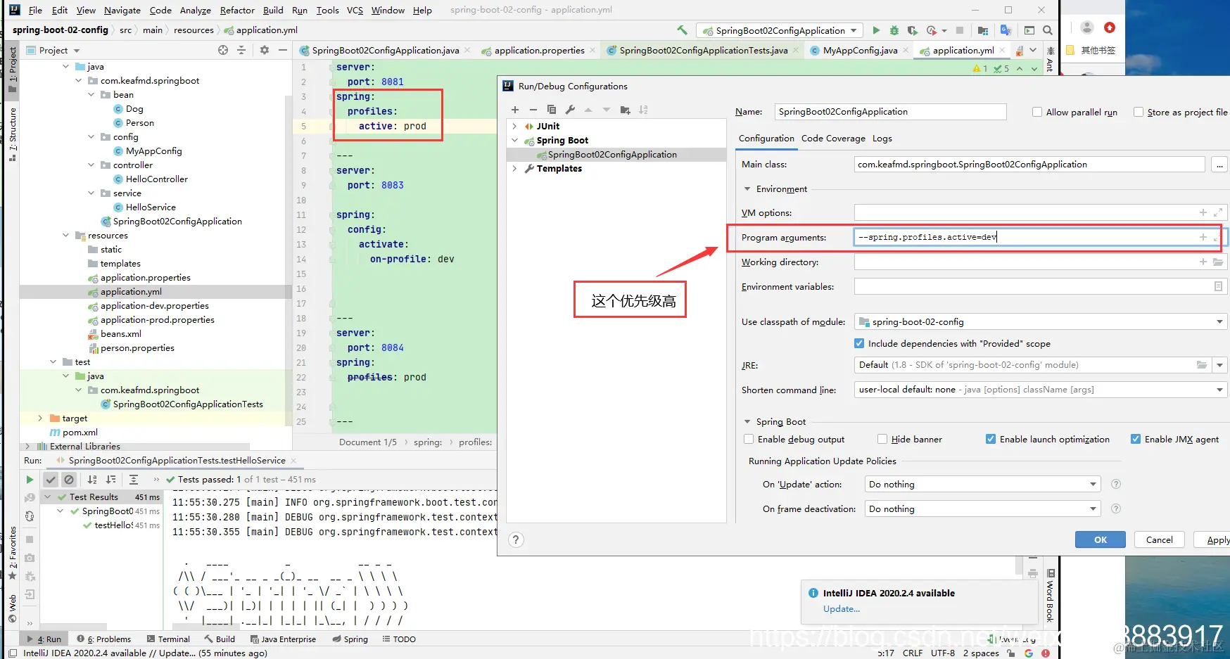
Task: Open Terminal tool window button
Action: 169,639
